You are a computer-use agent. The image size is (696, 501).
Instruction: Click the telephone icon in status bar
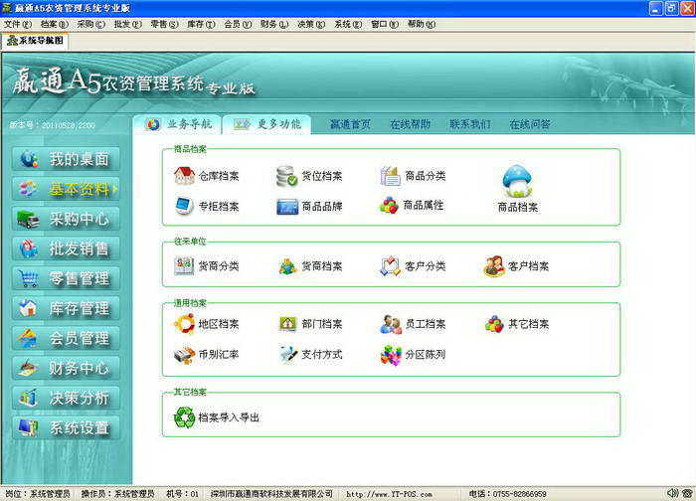pos(687,493)
